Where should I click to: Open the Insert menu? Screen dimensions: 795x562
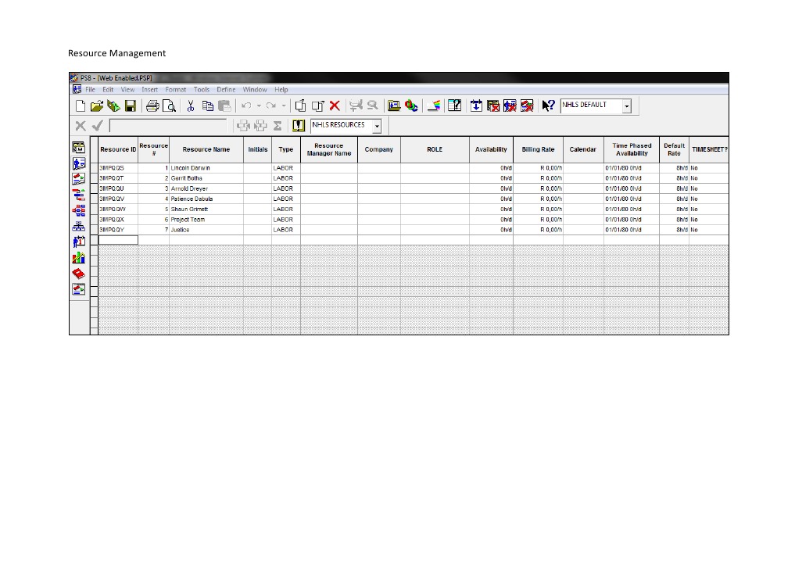[149, 90]
